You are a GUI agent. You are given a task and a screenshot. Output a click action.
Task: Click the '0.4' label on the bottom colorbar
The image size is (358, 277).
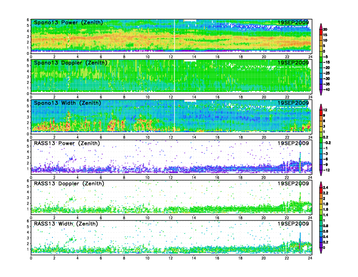(325, 237)
